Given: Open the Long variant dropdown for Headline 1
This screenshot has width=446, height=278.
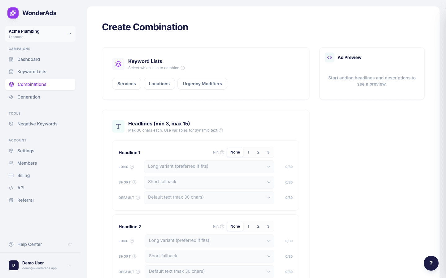Looking at the screenshot, I should pyautogui.click(x=209, y=166).
